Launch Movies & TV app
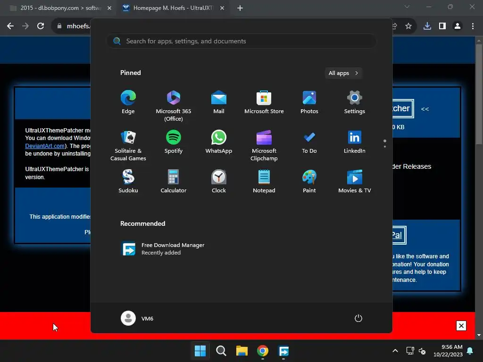The image size is (483, 362). [x=355, y=181]
